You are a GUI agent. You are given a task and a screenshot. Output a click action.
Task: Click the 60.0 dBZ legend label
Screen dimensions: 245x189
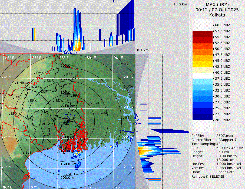click(x=222, y=25)
